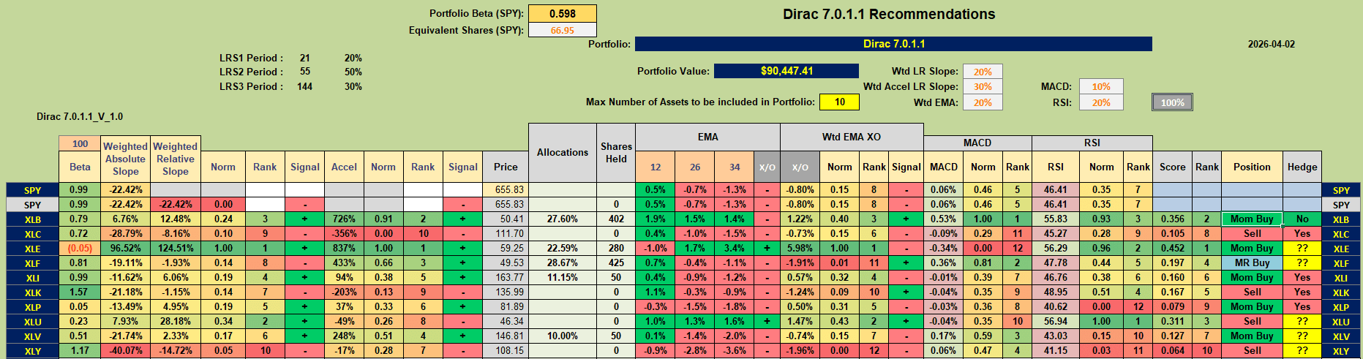Click the XLE allocation 22.59%
The width and height of the screenshot is (1363, 359).
(562, 248)
